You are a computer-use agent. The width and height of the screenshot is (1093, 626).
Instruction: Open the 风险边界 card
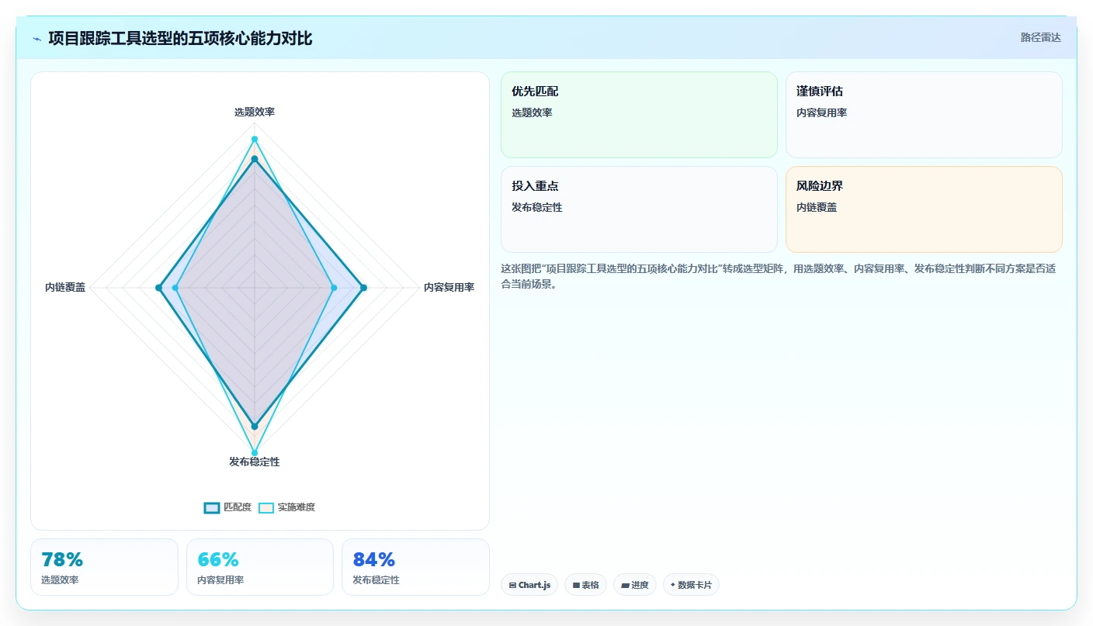point(924,209)
